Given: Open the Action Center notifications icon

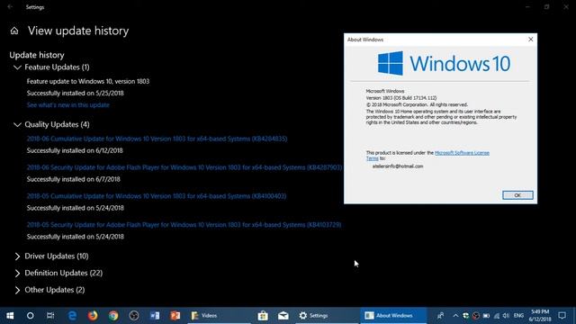Looking at the screenshot, I should click(x=562, y=316).
